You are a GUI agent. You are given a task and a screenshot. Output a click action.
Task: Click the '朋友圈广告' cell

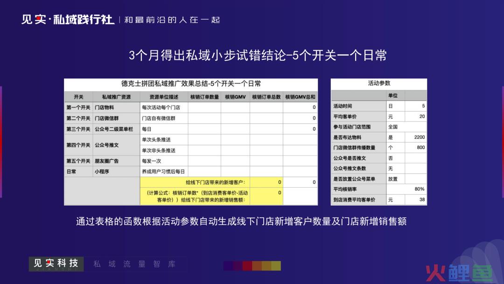pos(116,161)
